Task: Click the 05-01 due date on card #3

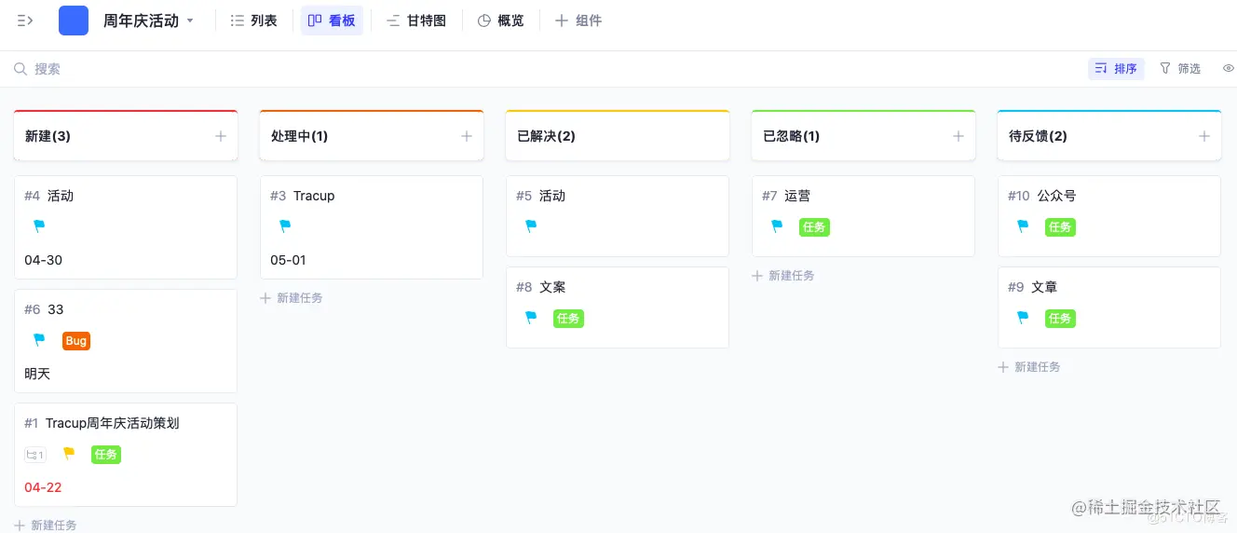Action: tap(288, 260)
